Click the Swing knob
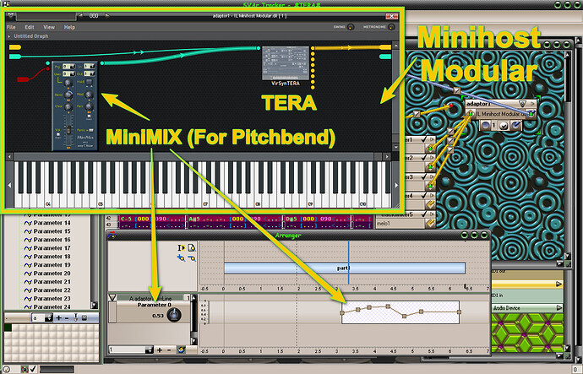The height and width of the screenshot is (374, 583). pyautogui.click(x=351, y=27)
